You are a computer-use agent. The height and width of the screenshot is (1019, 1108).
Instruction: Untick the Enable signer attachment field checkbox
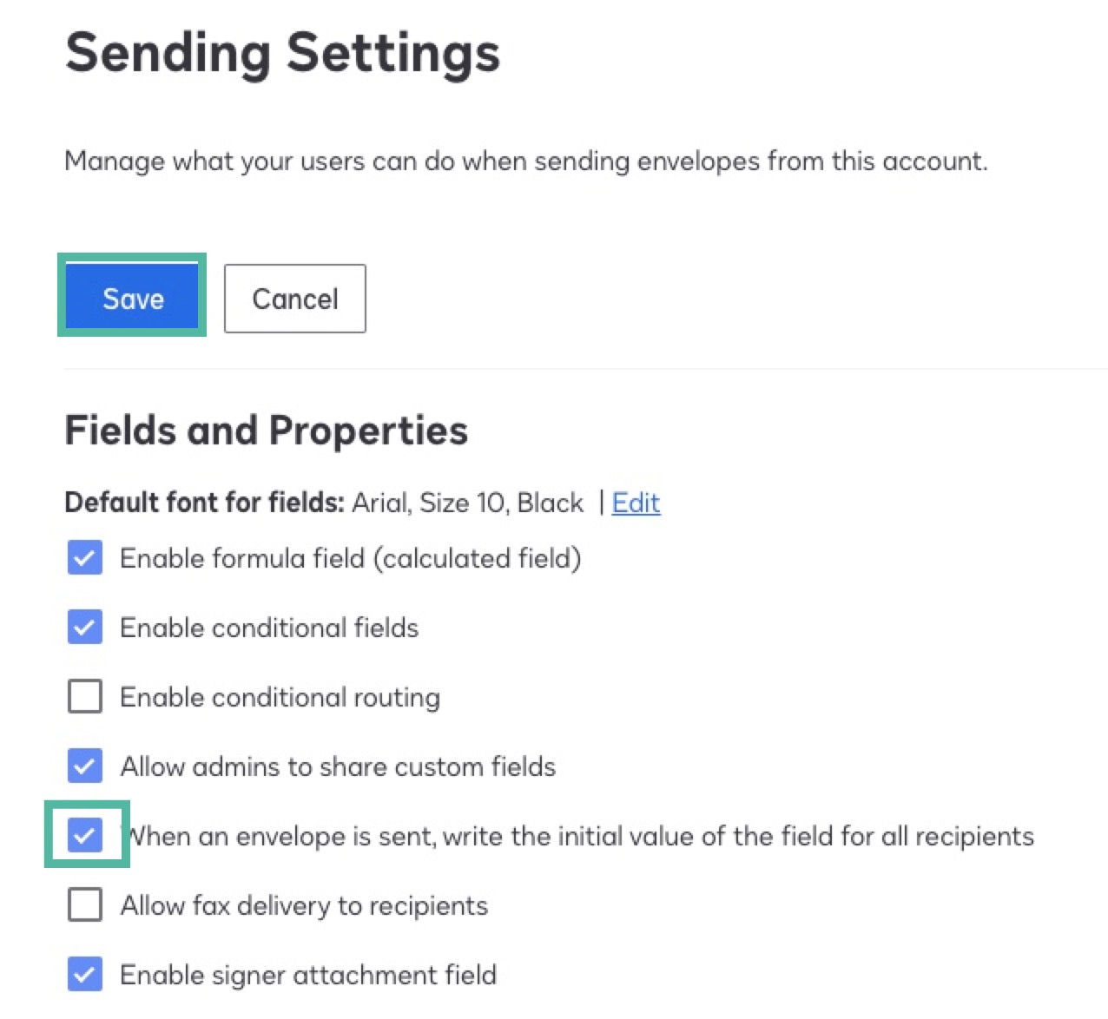pos(85,974)
